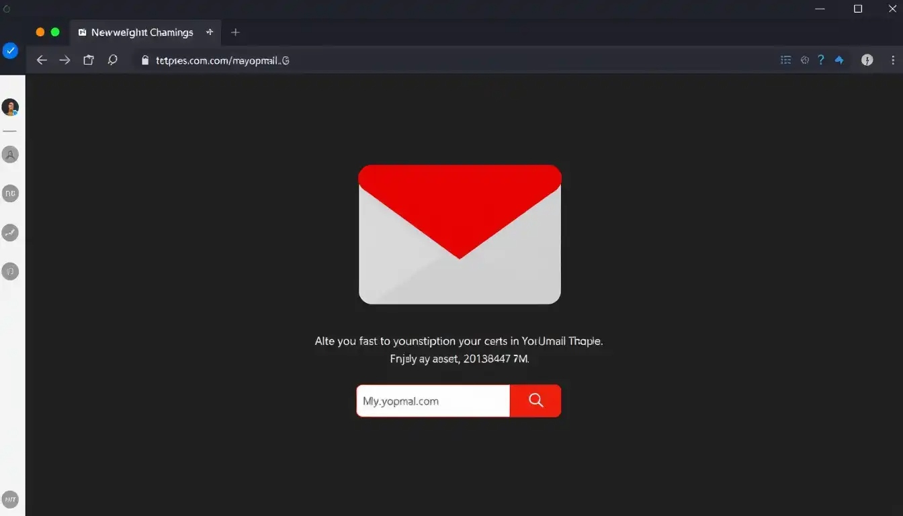Screen dimensions: 903x516
Task: Go forward with the right arrow button
Action: (x=64, y=60)
